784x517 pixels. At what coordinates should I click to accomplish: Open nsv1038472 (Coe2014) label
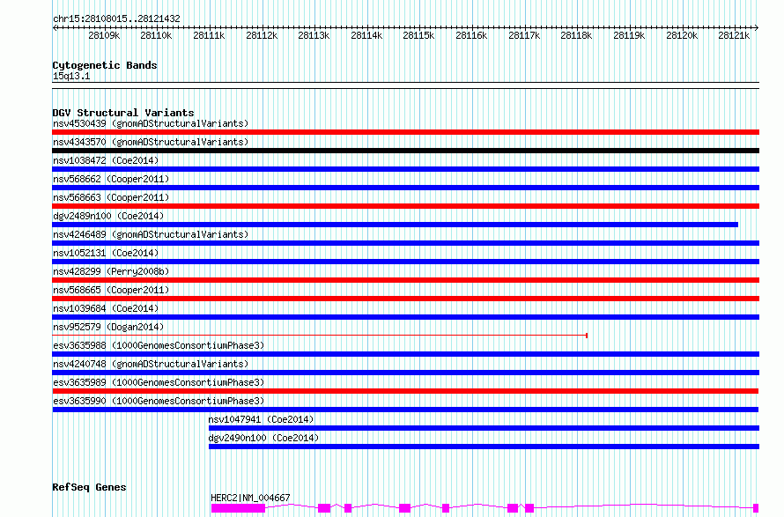tap(106, 160)
